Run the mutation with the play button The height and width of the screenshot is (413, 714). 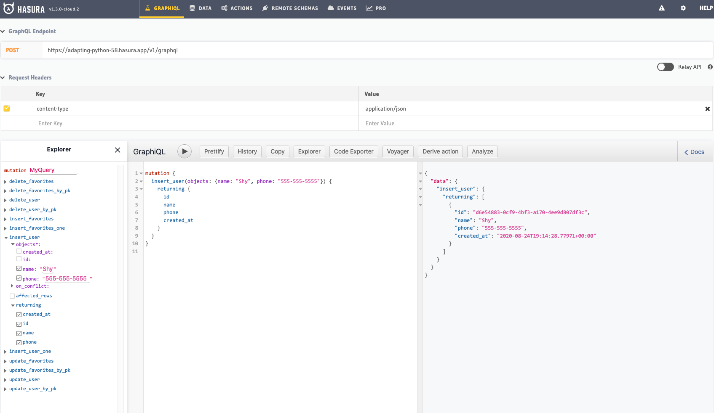(x=185, y=151)
